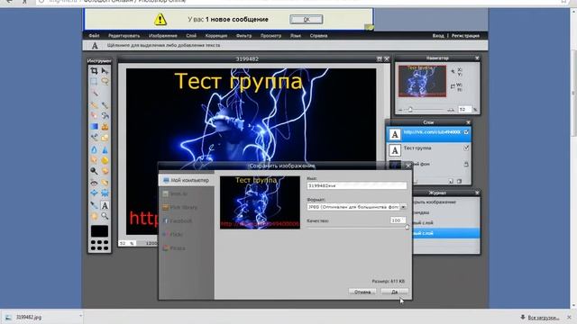Screen dimensions: 577x324
Task: Select the Hand pan tool
Action: (x=94, y=216)
